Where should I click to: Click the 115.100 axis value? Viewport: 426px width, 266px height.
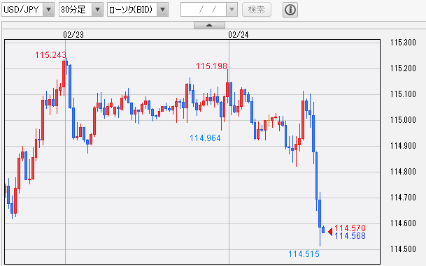tap(403, 94)
